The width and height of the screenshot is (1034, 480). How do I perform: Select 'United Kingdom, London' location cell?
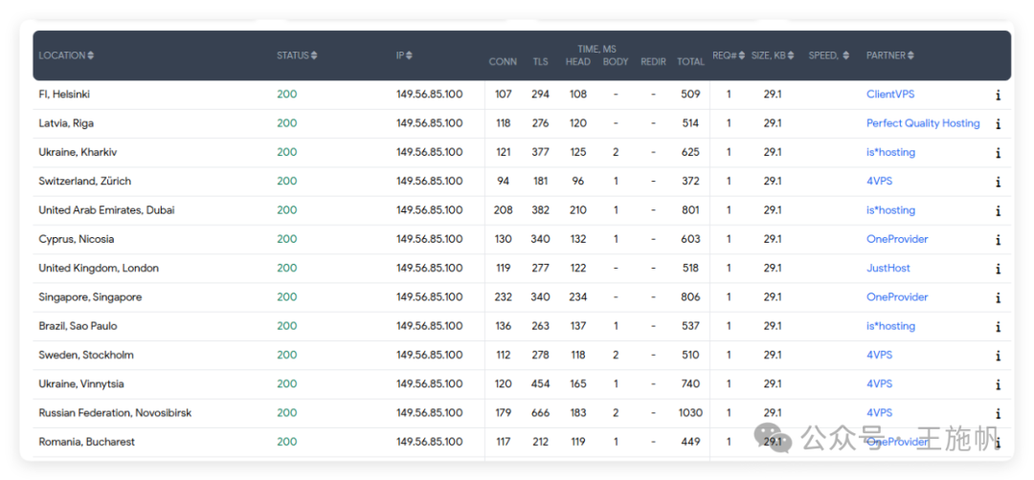coord(99,268)
